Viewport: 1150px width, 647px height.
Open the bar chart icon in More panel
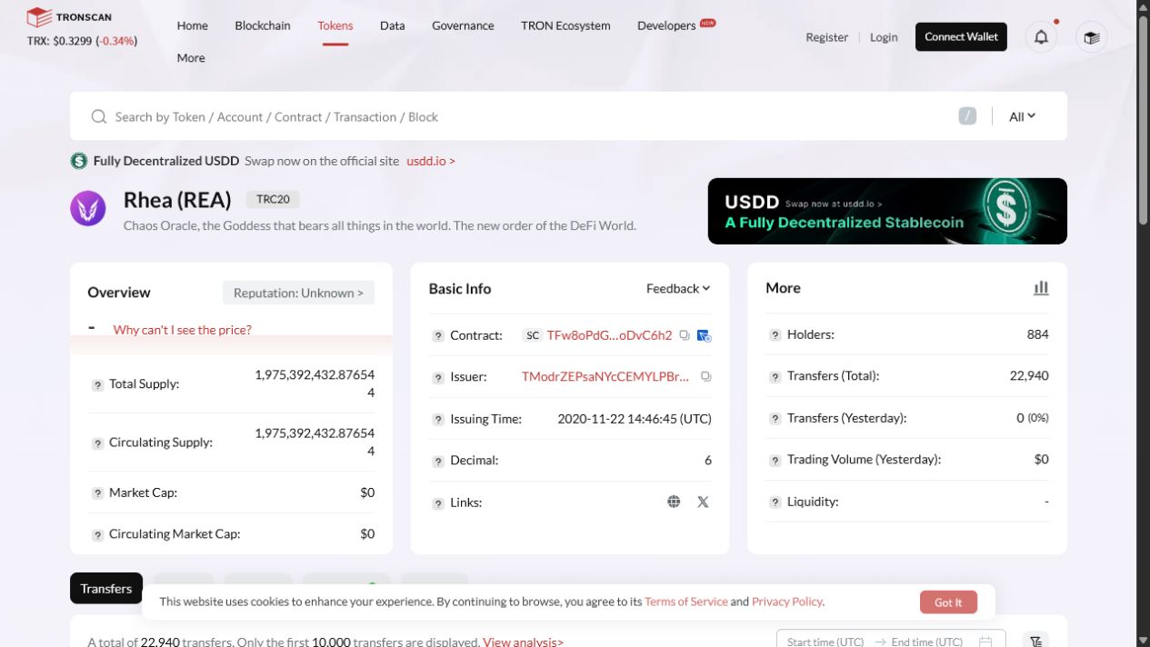pyautogui.click(x=1041, y=288)
